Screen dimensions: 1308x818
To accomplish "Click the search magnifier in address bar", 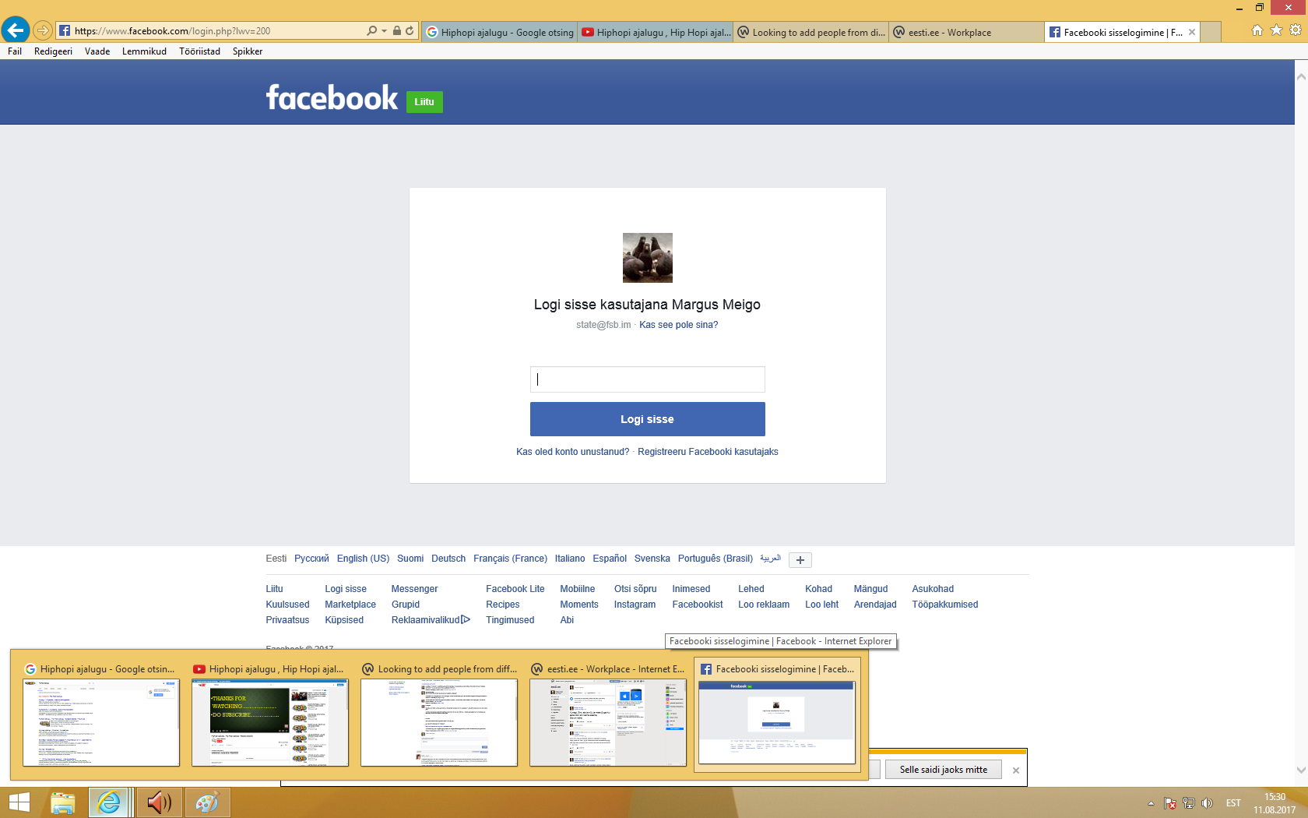I will click(x=372, y=30).
